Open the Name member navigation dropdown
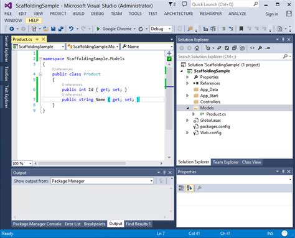 147,47
